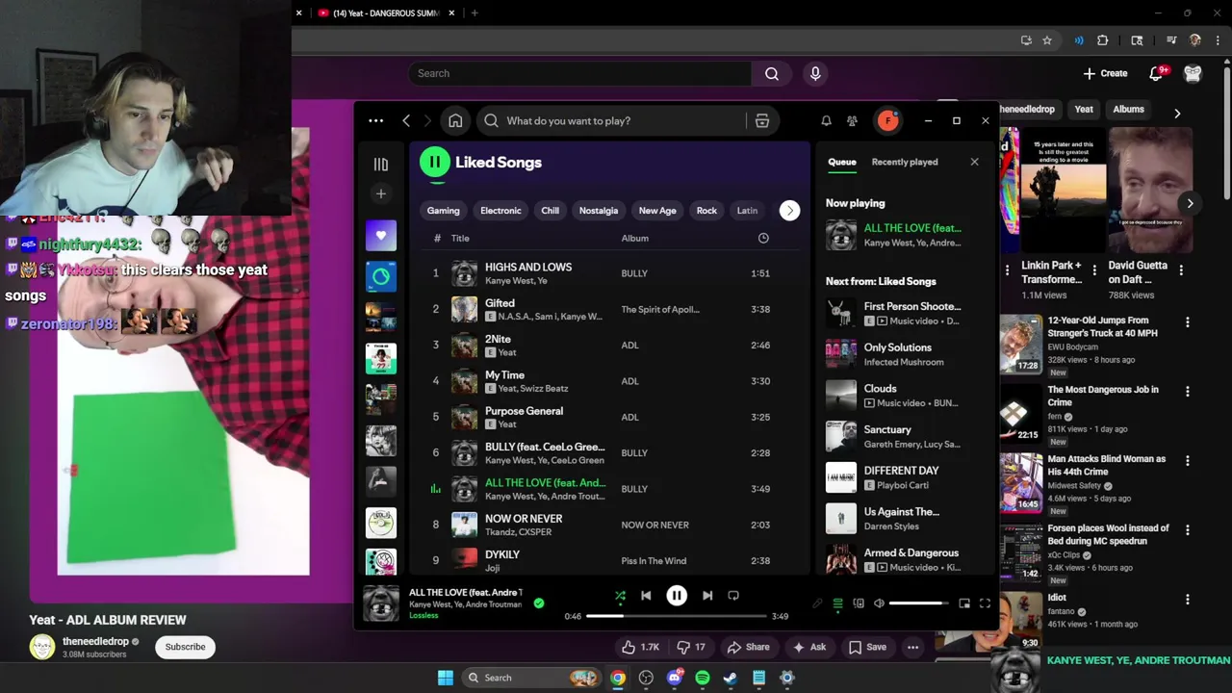The height and width of the screenshot is (693, 1232).
Task: Open Spotify three-dots menu
Action: (376, 120)
